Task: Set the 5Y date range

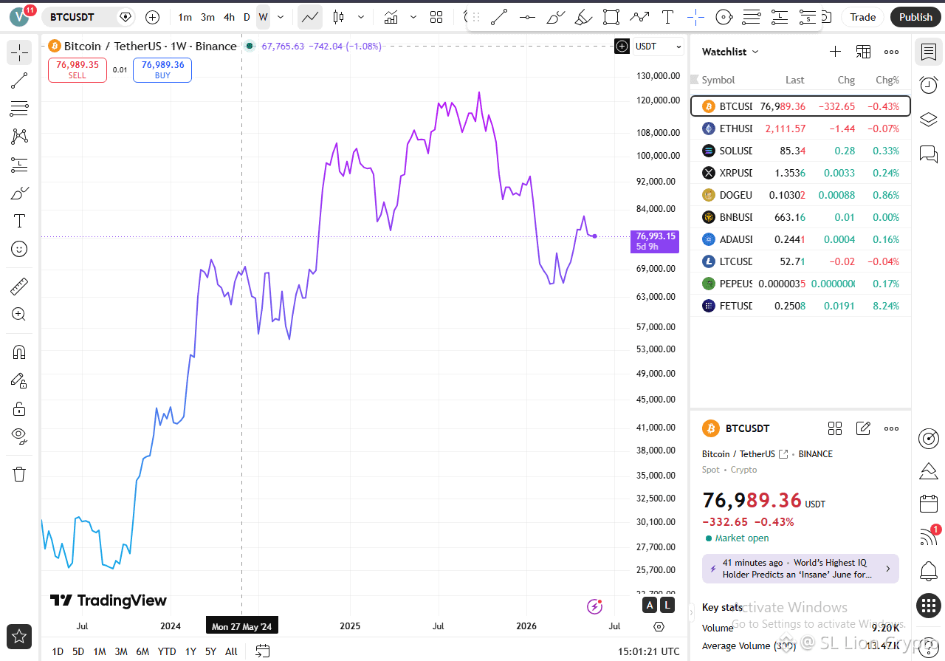Action: (210, 651)
